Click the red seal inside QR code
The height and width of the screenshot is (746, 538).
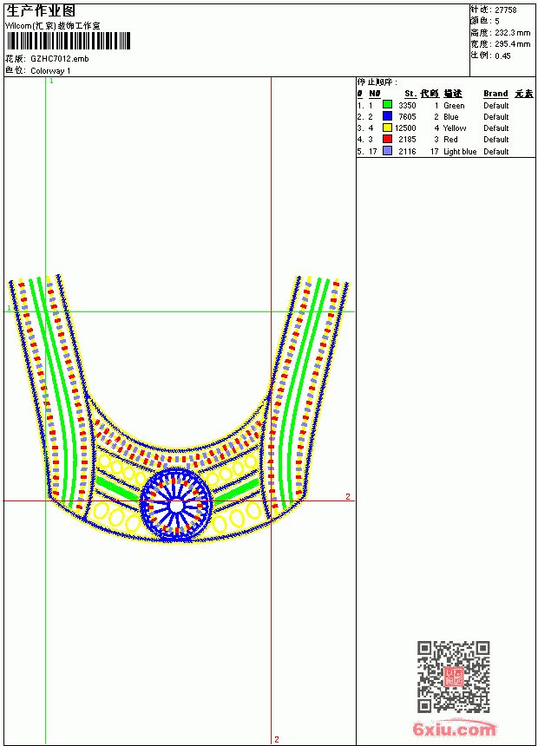coord(454,677)
